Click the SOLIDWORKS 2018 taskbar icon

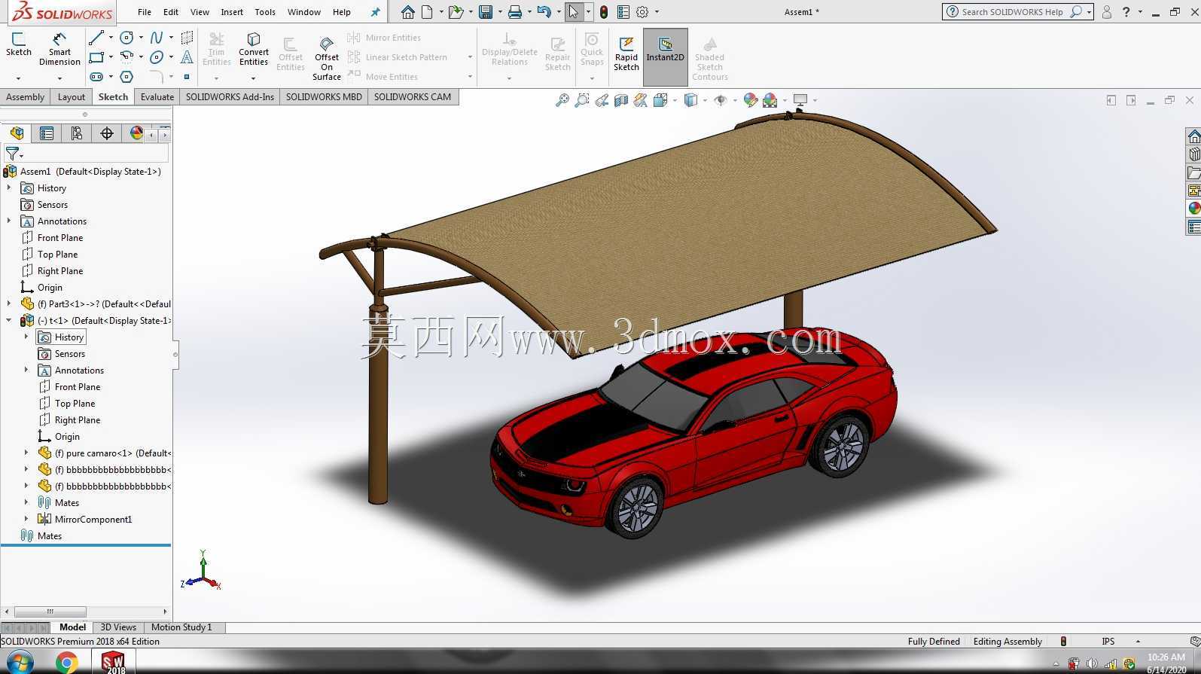[x=113, y=662]
